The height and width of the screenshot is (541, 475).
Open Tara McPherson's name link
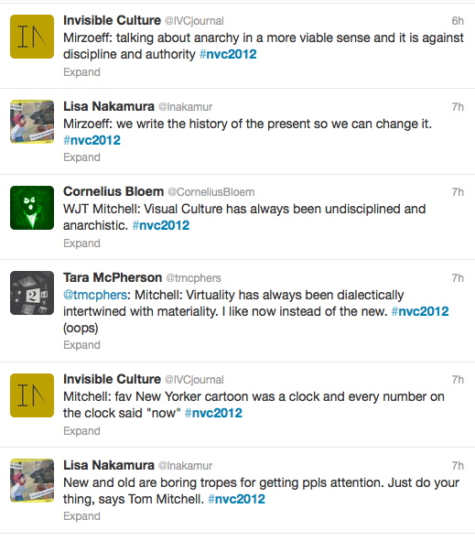(113, 277)
